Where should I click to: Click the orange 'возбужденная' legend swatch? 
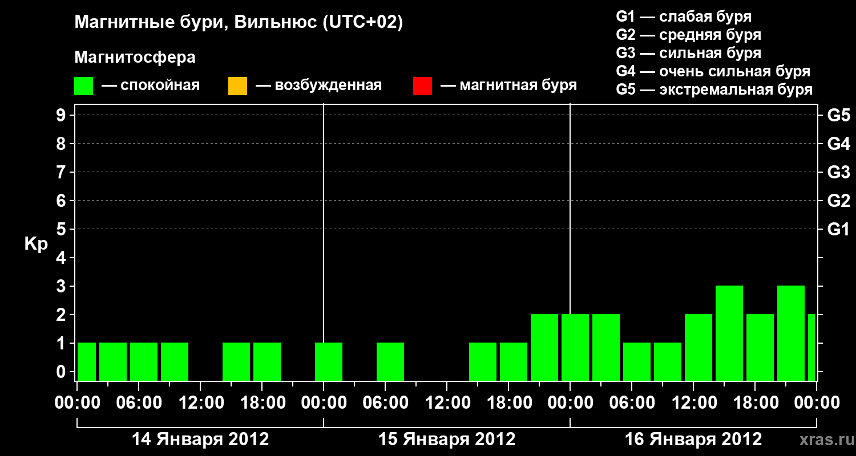(x=237, y=86)
